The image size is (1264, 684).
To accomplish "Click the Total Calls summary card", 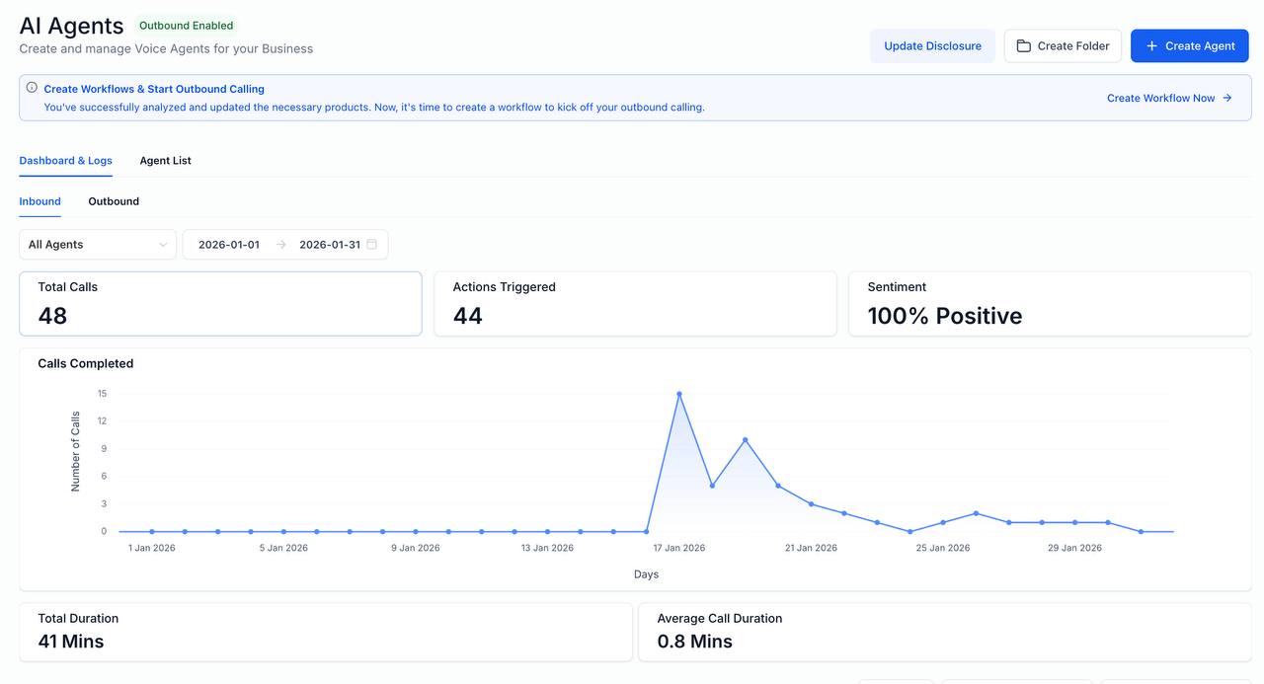I will [x=220, y=304].
